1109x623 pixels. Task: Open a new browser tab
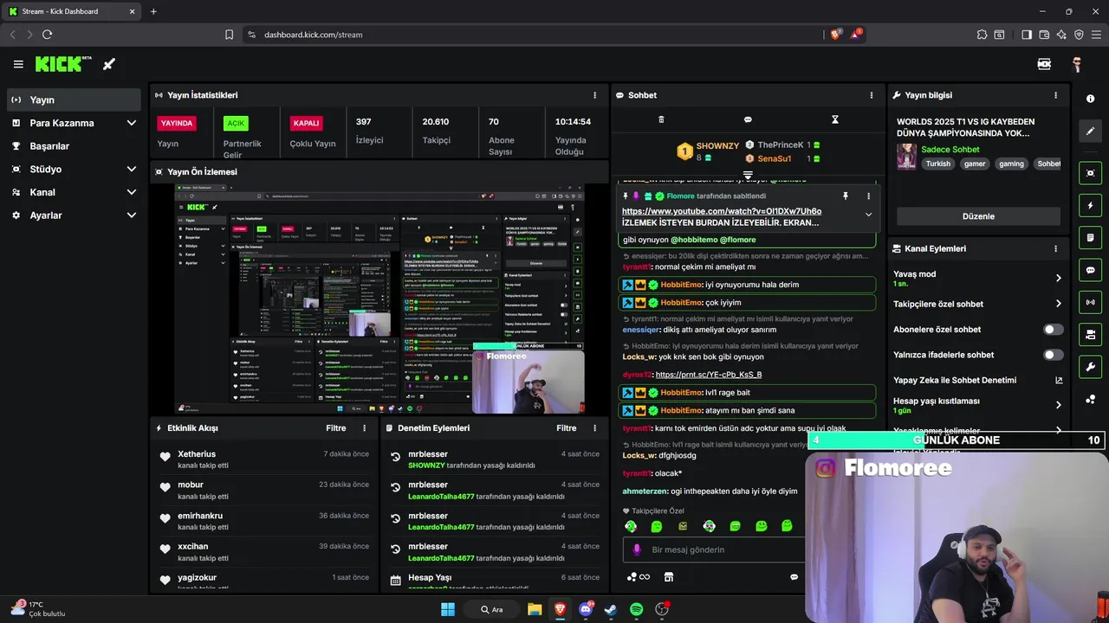pos(153,11)
